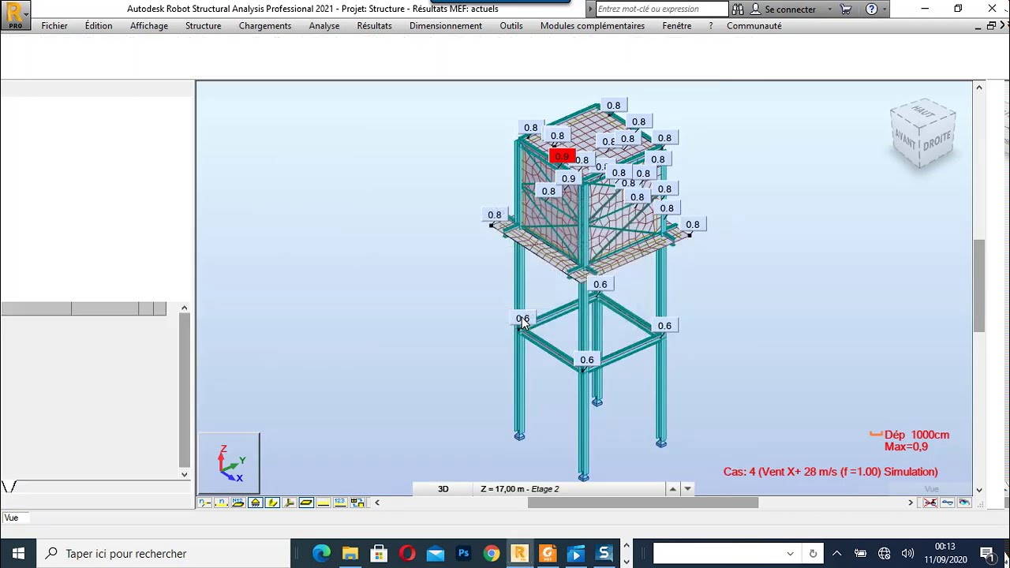Click Se connecter sign-in button
1010x568 pixels.
[783, 9]
